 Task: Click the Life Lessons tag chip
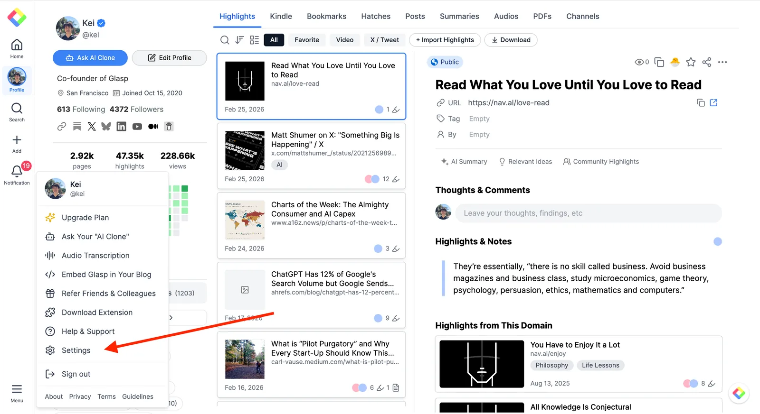pyautogui.click(x=600, y=365)
